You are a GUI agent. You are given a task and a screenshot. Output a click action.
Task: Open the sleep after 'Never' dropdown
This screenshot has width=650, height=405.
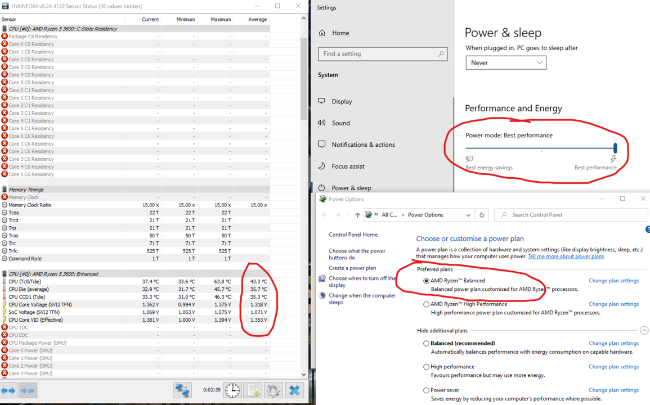(x=506, y=62)
